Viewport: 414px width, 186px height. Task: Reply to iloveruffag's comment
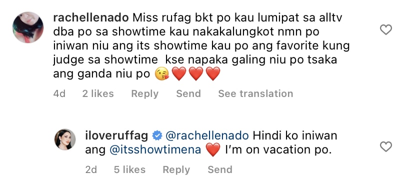pos(176,170)
